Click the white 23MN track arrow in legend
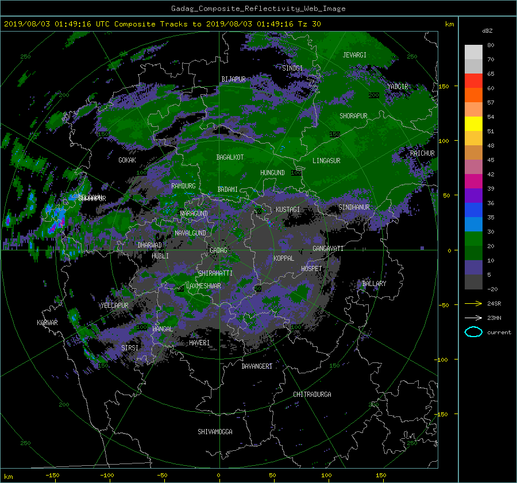This screenshot has height=483, width=517. click(x=473, y=318)
